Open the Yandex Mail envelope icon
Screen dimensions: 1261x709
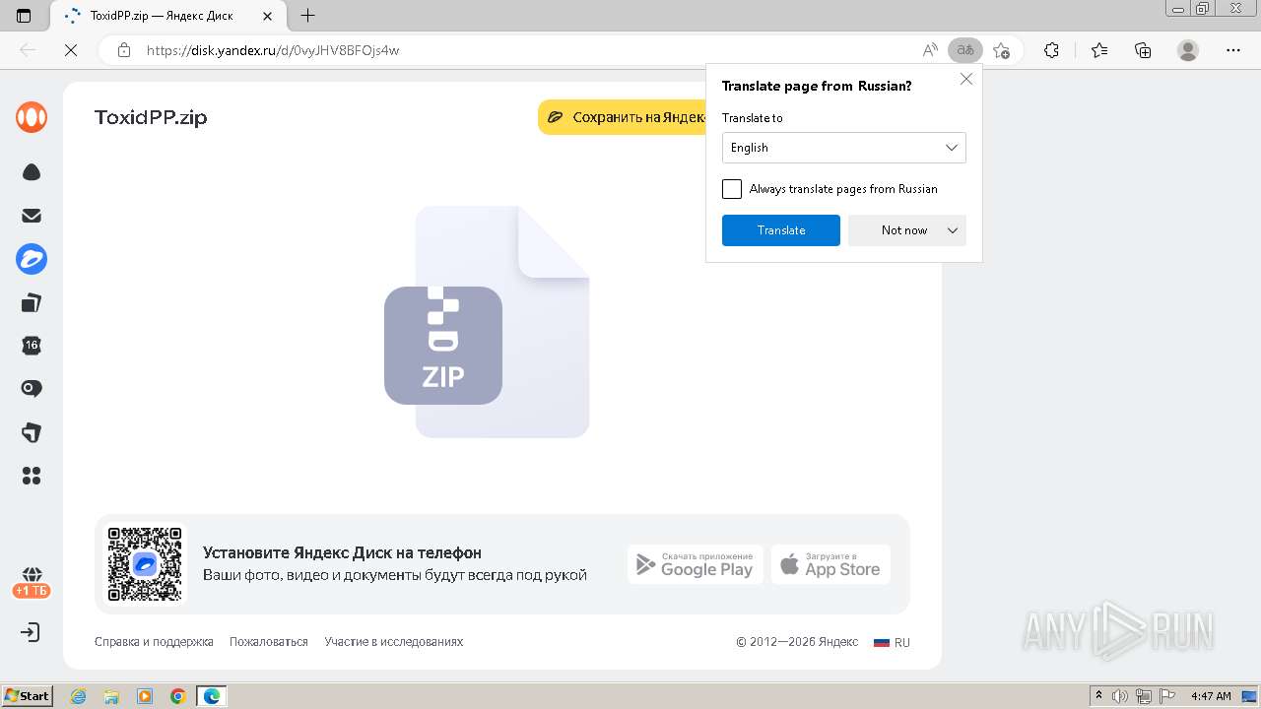pyautogui.click(x=32, y=216)
